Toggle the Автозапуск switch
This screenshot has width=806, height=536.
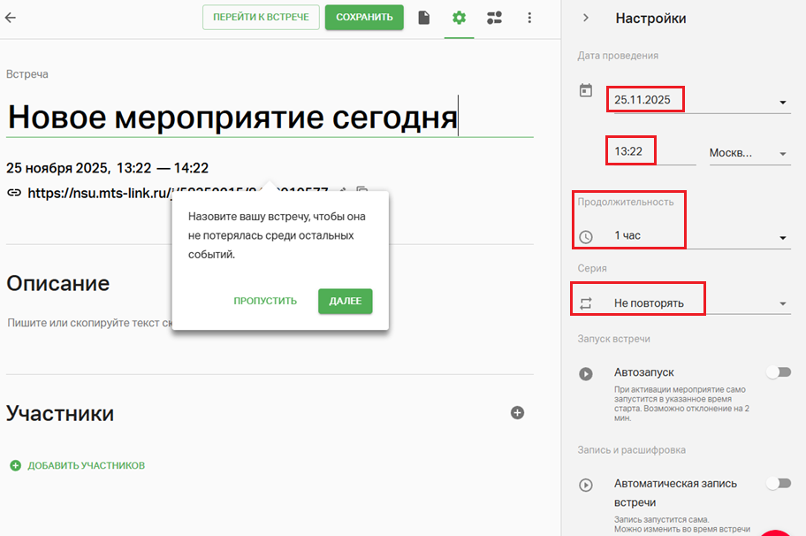tap(778, 372)
